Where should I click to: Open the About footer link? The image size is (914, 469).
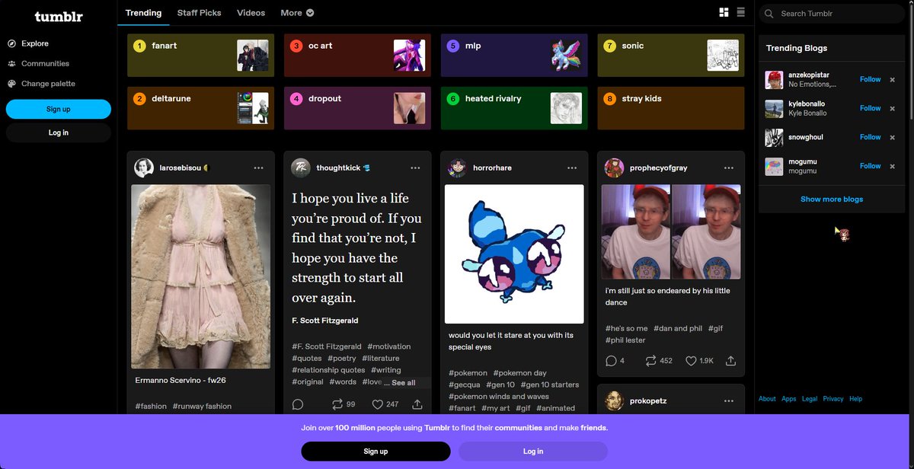coord(767,399)
